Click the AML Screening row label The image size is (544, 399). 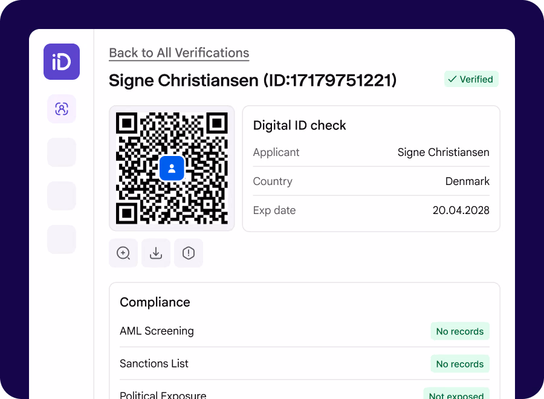pos(157,331)
